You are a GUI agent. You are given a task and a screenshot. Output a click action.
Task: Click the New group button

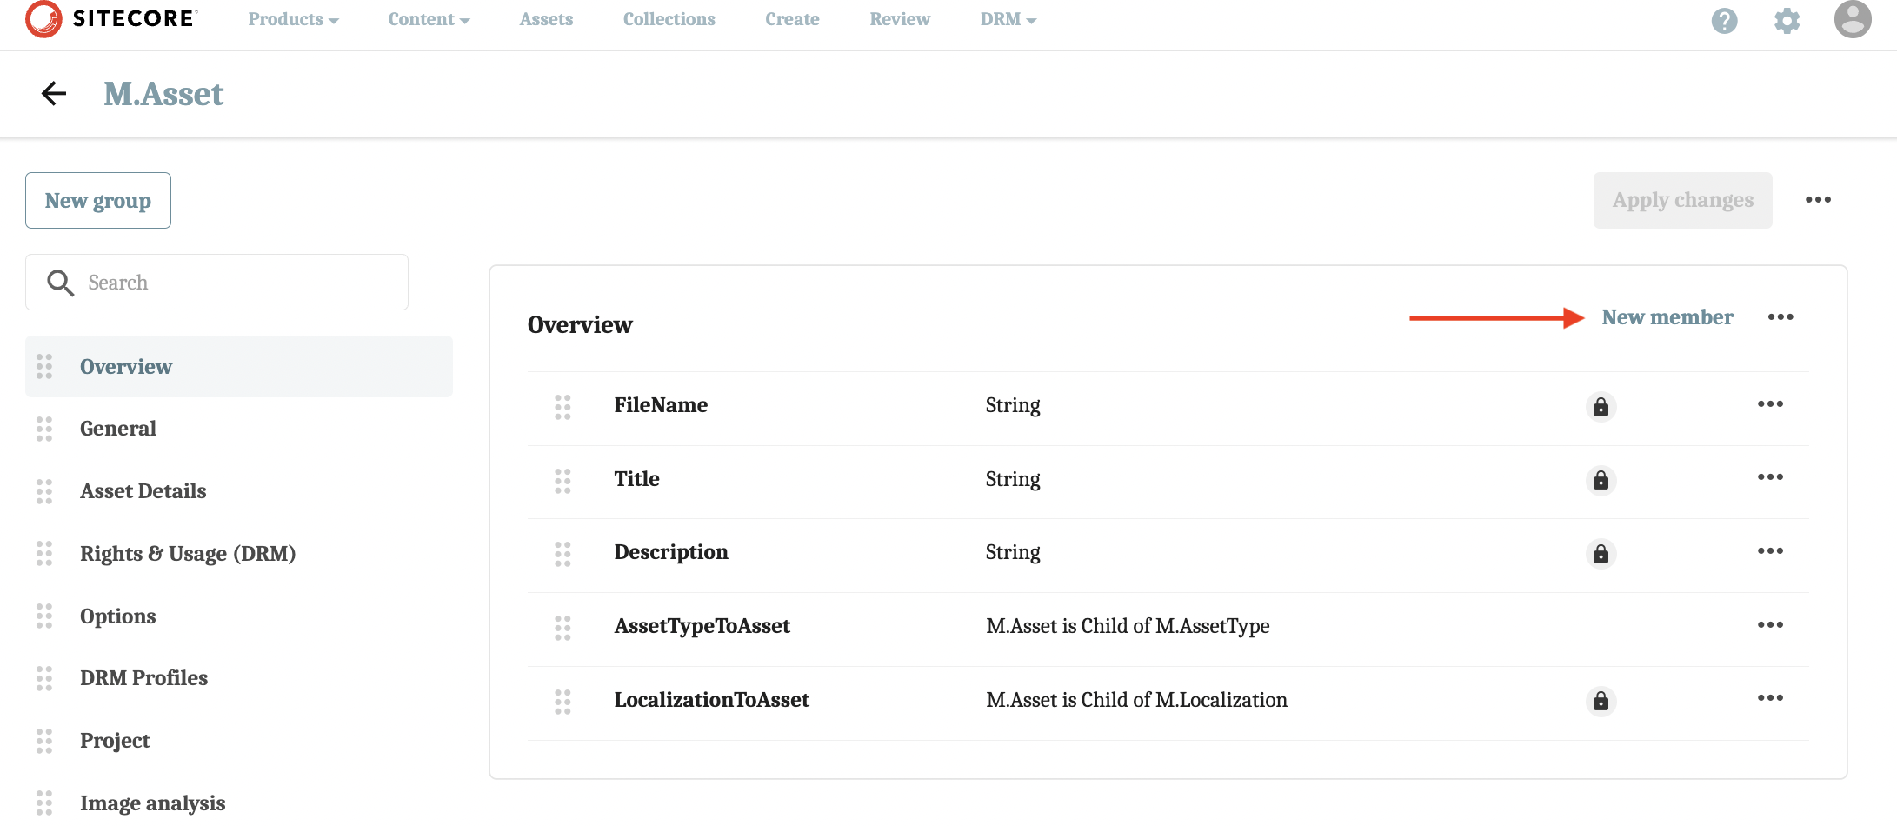[x=97, y=200]
